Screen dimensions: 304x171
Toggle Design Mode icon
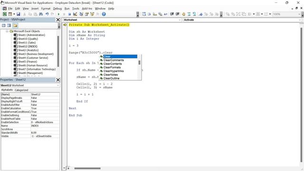pyautogui.click(x=75, y=14)
